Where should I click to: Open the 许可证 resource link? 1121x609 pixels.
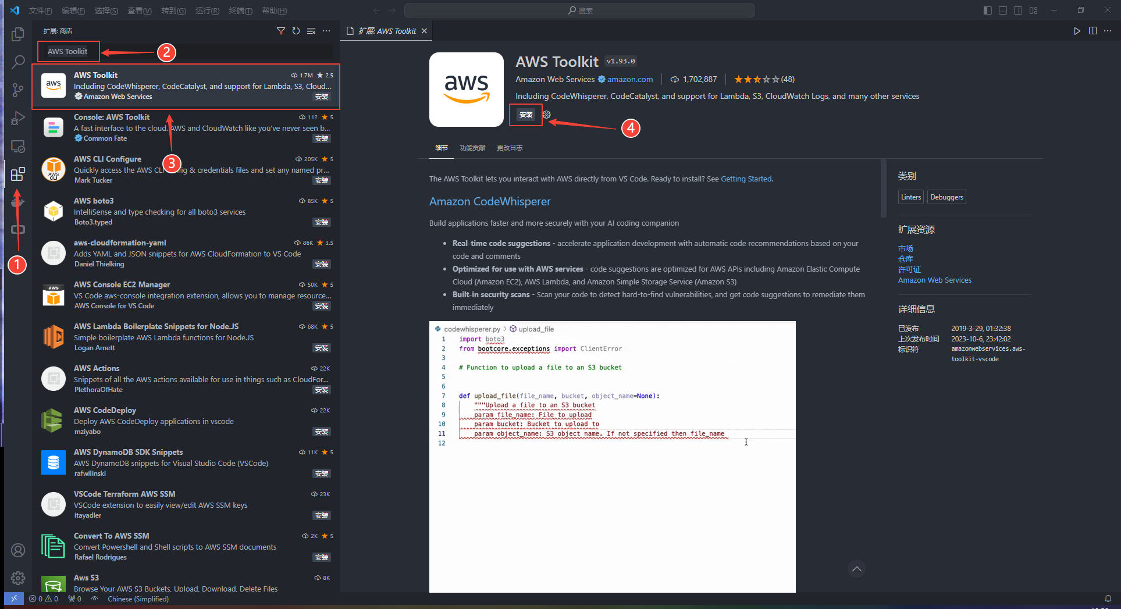(909, 269)
